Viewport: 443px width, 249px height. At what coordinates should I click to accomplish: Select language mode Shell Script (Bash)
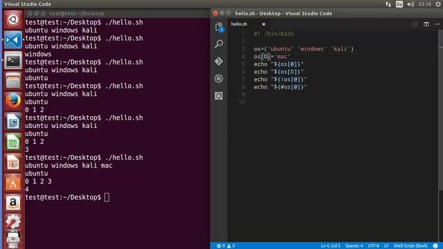coord(410,246)
